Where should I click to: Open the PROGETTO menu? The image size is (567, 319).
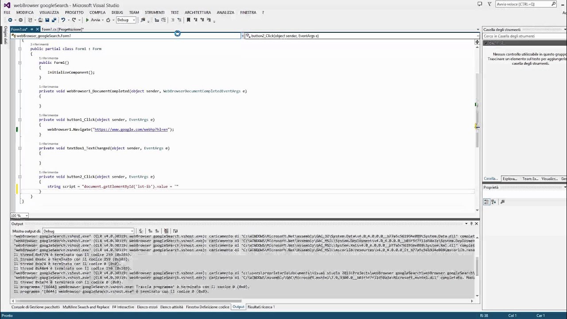pos(74,12)
